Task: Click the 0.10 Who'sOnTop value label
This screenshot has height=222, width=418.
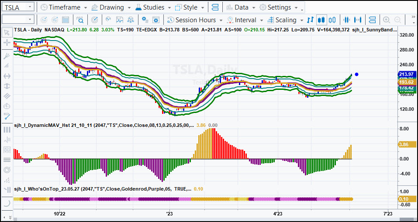Action: click(x=407, y=199)
